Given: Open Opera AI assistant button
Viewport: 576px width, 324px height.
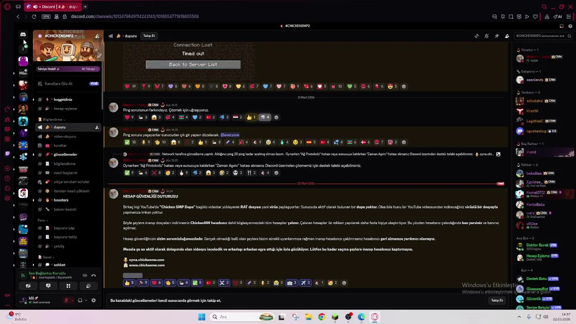Looking at the screenshot, I should click(558, 17).
